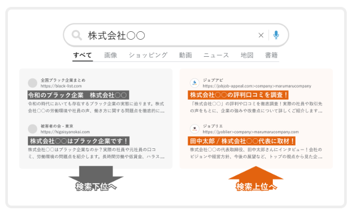Click gray favicon for 被害者の会 - 東京

33,129
